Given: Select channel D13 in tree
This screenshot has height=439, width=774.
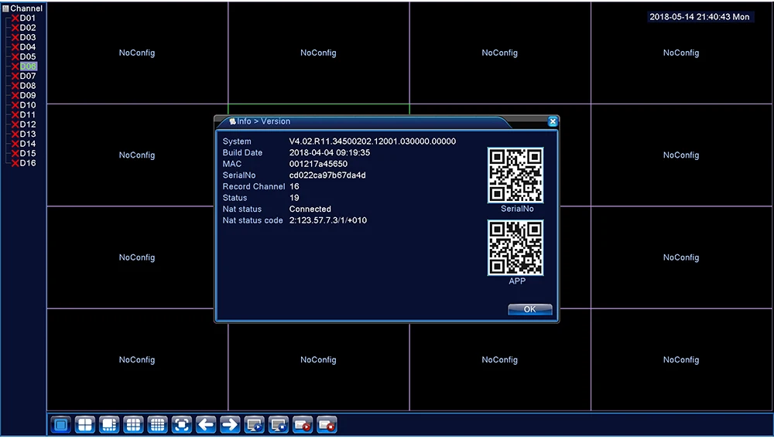Looking at the screenshot, I should point(28,134).
